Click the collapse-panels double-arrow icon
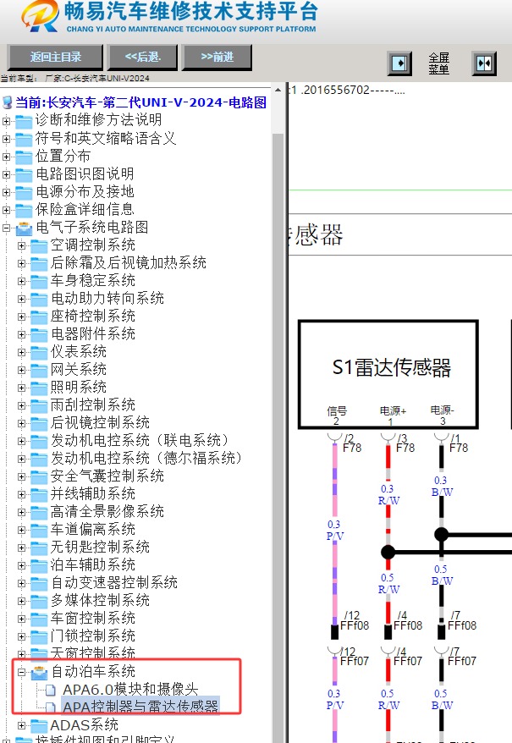The width and height of the screenshot is (512, 743). pyautogui.click(x=484, y=63)
